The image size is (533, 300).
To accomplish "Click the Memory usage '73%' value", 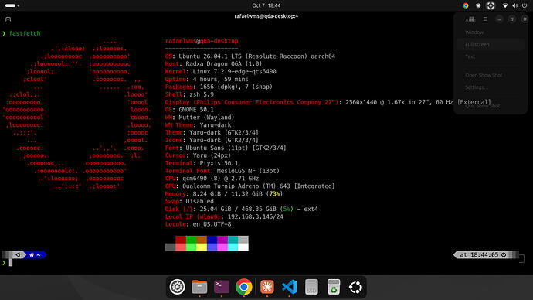I will 274,194.
